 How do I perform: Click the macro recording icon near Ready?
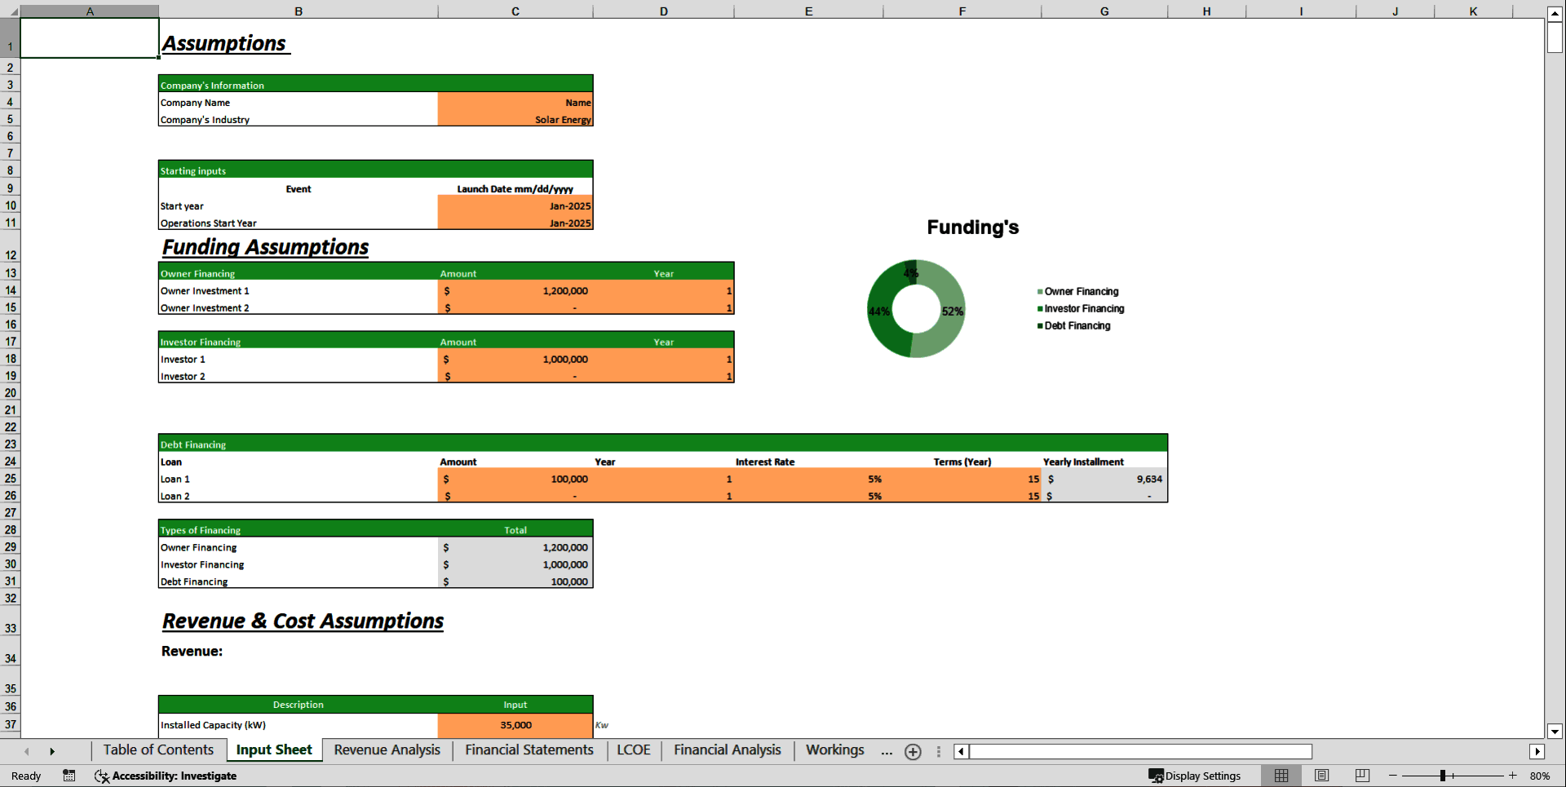pyautogui.click(x=69, y=776)
